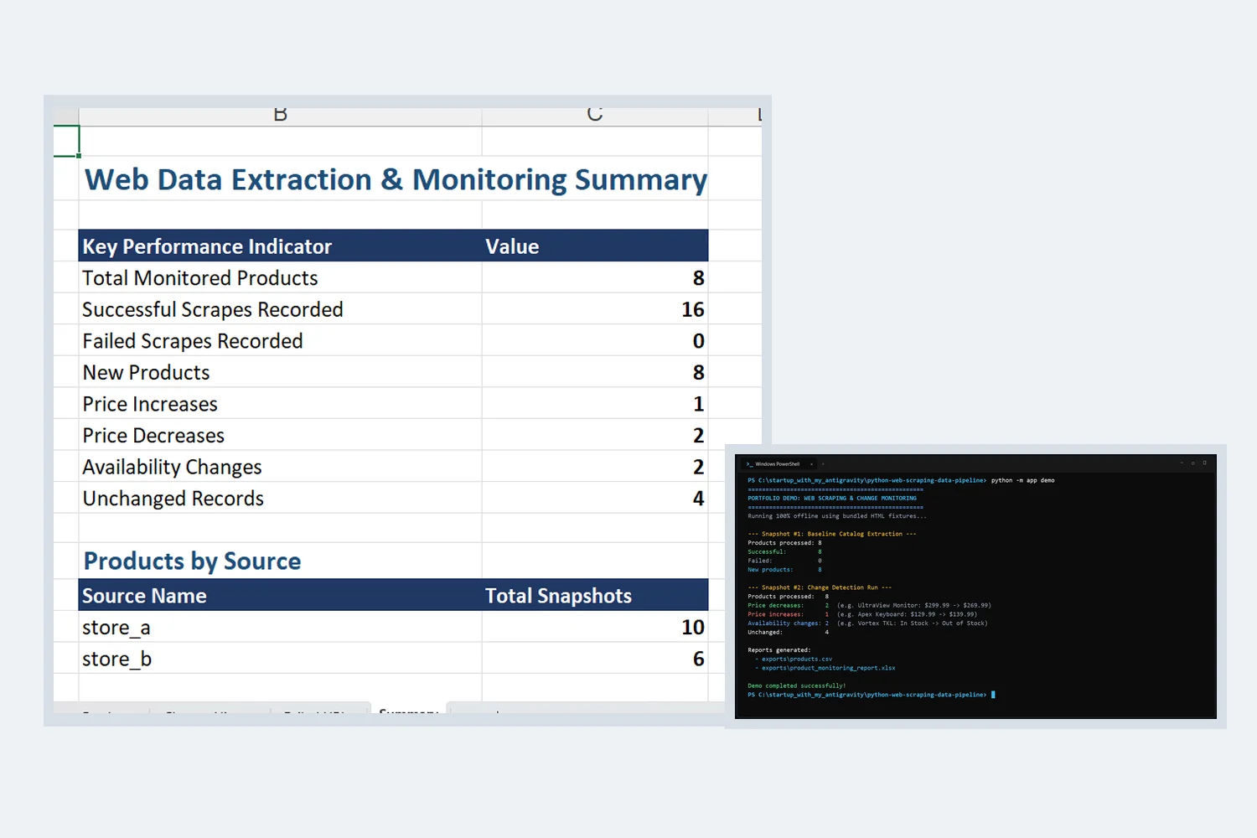
Task: Click the 'Running 100% offline' terminal line
Action: [837, 516]
